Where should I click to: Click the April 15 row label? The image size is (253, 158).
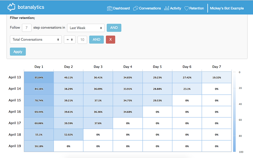pyautogui.click(x=15, y=100)
